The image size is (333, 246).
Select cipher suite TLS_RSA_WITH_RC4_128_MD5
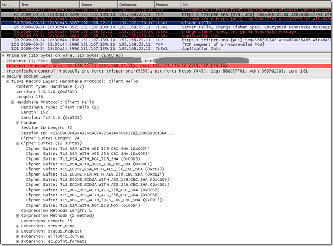pos(83,206)
